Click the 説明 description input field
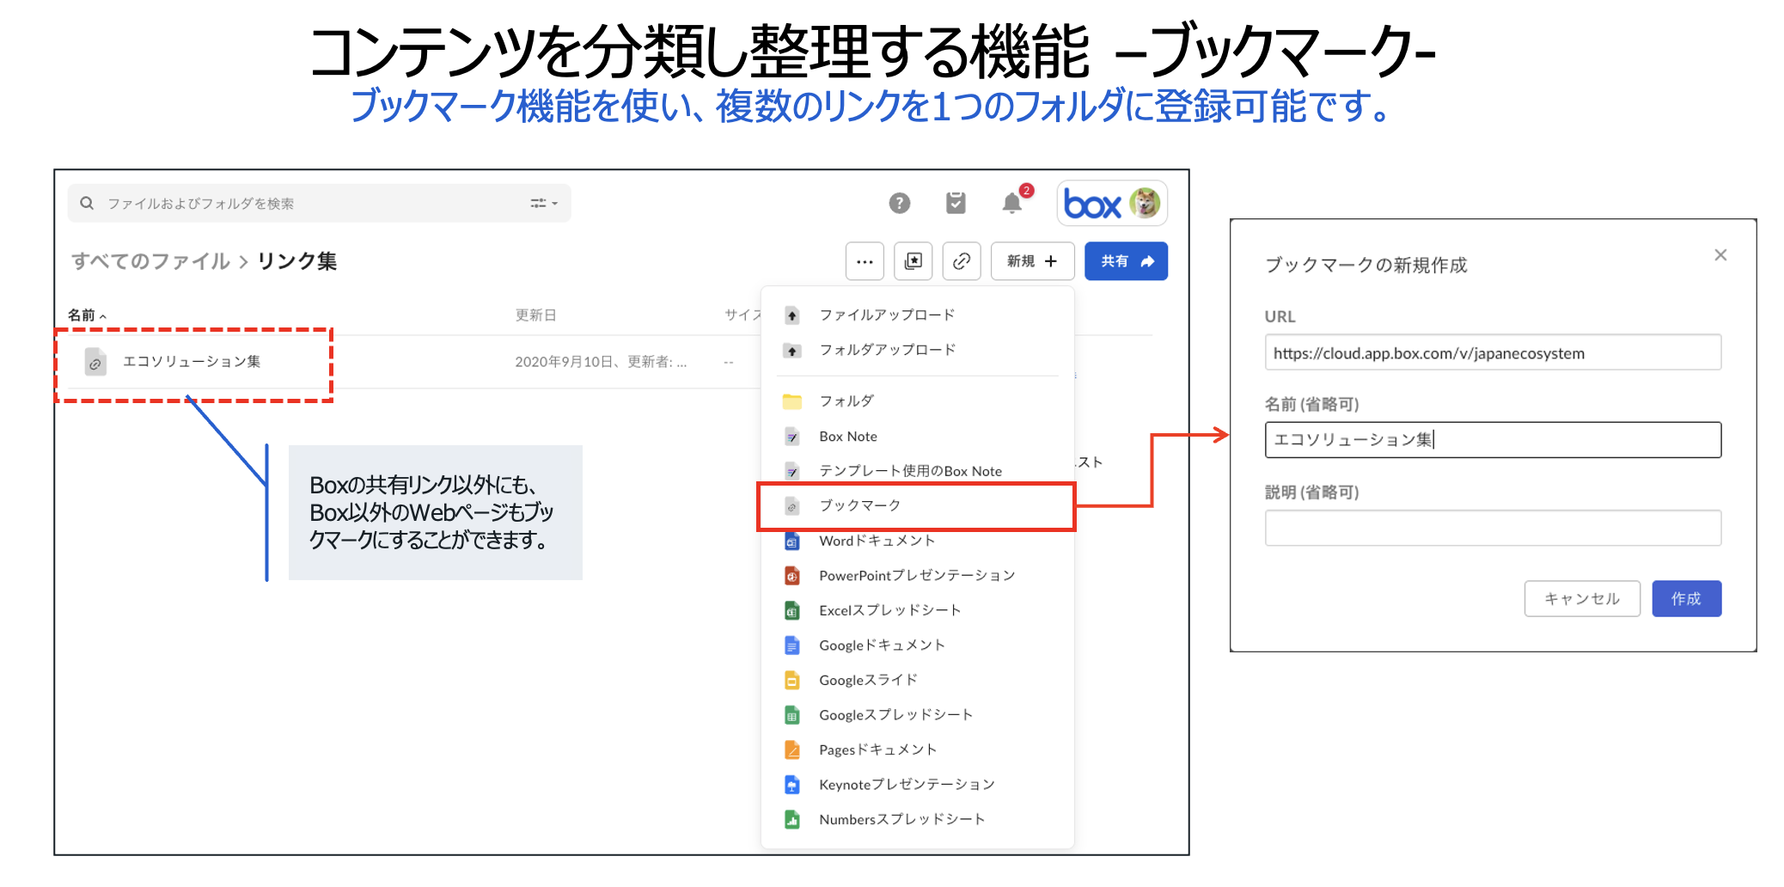This screenshot has width=1784, height=887. [x=1493, y=528]
